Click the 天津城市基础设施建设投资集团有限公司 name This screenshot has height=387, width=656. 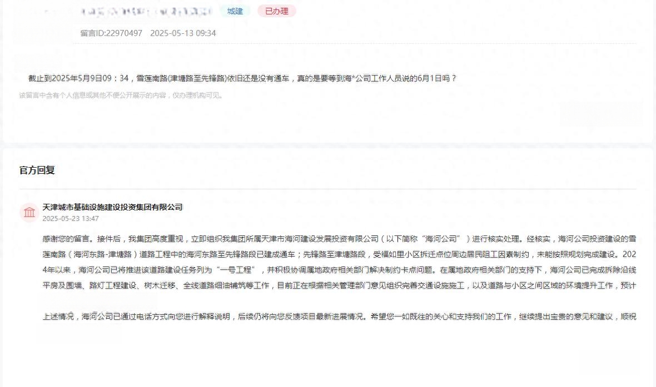pos(112,207)
